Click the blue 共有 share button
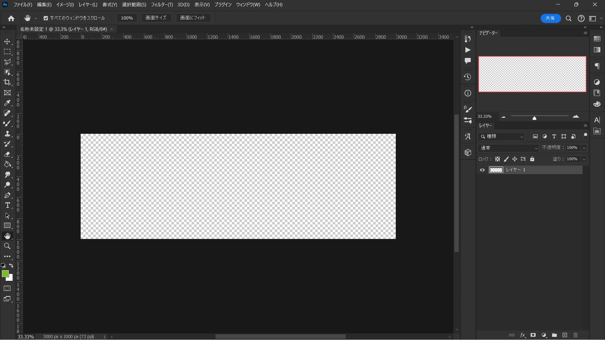 coord(550,18)
